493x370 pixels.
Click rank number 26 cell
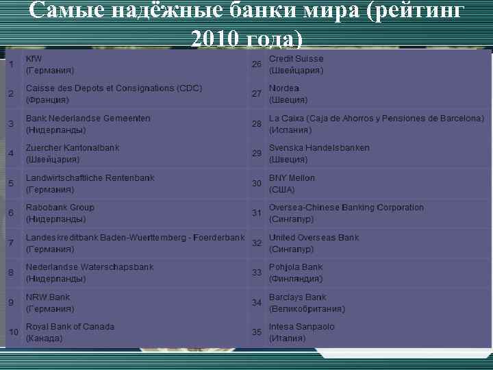257,64
